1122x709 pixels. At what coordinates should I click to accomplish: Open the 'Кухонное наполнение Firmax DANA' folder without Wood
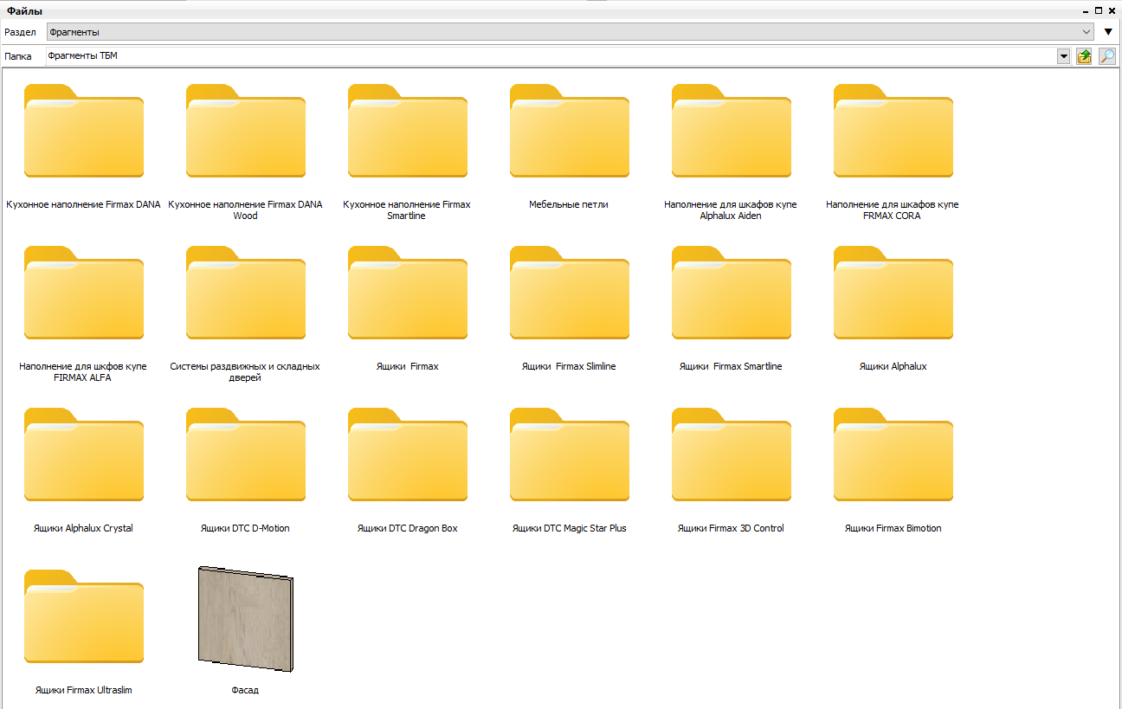84,132
